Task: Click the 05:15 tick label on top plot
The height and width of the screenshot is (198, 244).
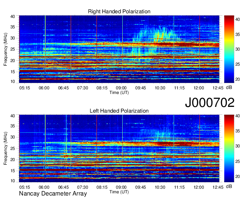Action: click(25, 88)
